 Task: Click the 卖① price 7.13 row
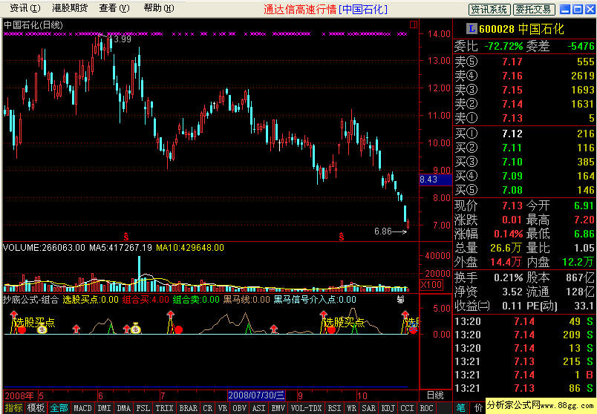pos(524,119)
